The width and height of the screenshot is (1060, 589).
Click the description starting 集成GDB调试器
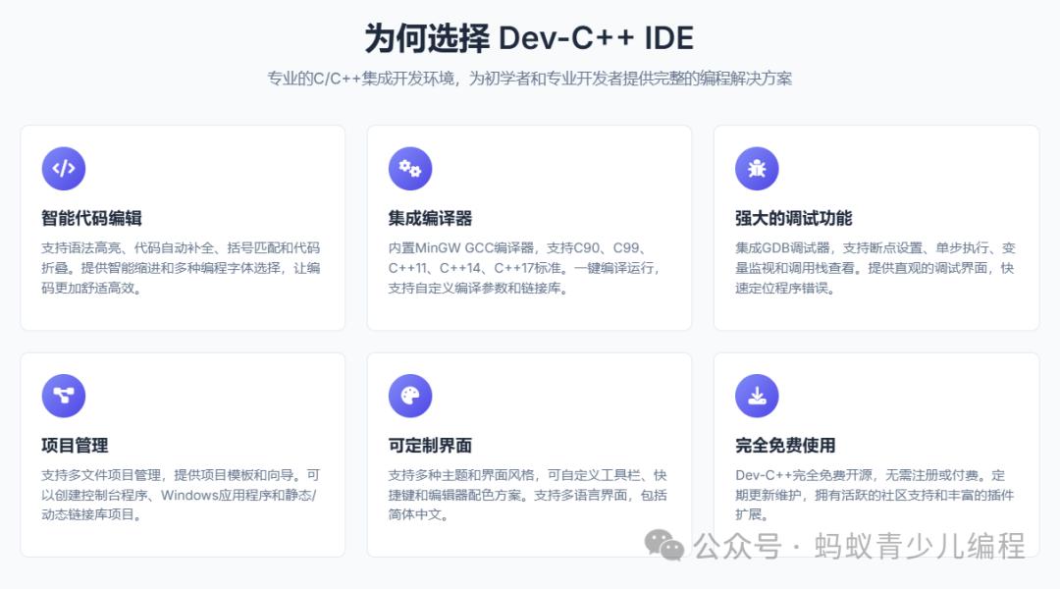pos(875,268)
